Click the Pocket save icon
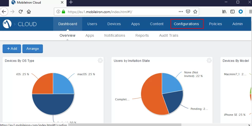Screen dimensions: 252x126 pyautogui.click(x=188, y=12)
